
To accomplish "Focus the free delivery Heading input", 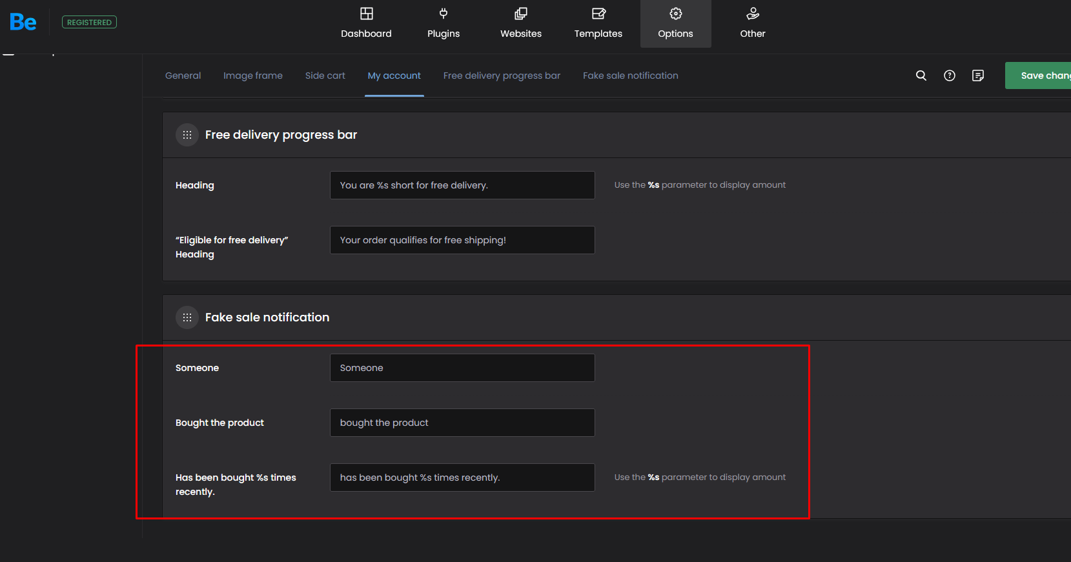I will 462,185.
